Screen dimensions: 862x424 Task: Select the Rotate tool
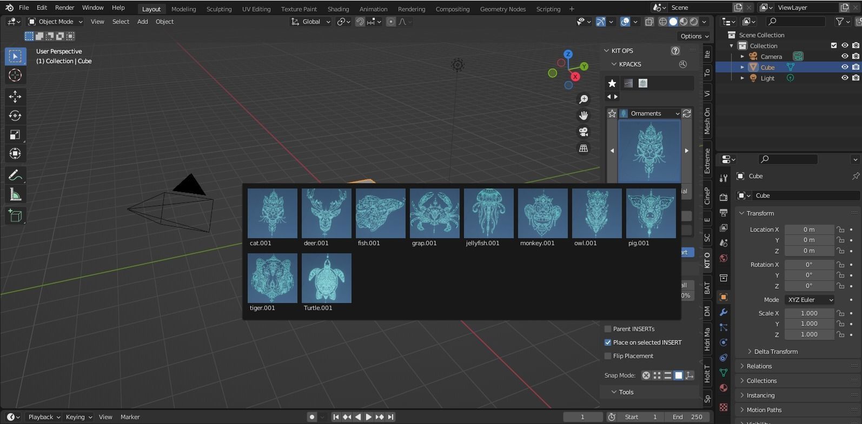tap(15, 116)
